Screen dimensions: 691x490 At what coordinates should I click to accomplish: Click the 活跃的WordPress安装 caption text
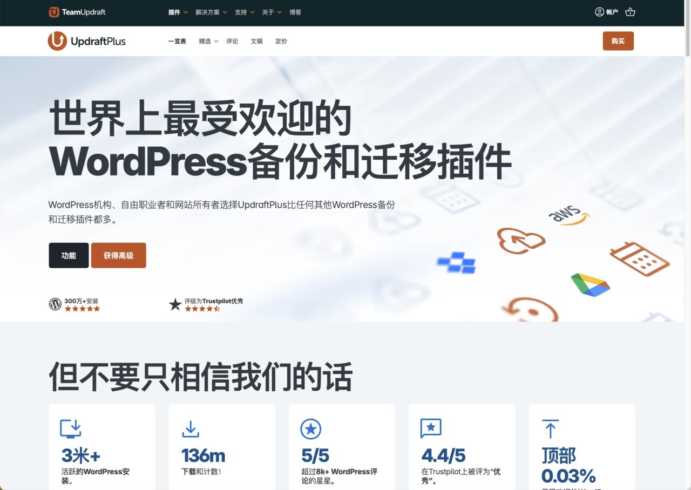tap(96, 476)
